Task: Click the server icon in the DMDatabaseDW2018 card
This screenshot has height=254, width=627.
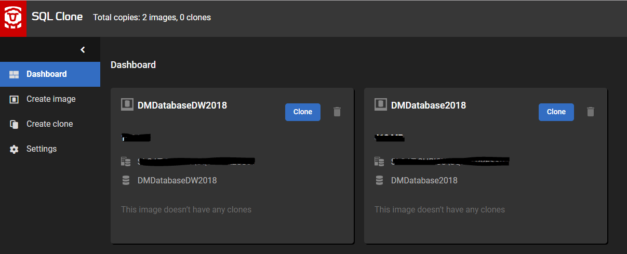Action: tap(126, 162)
